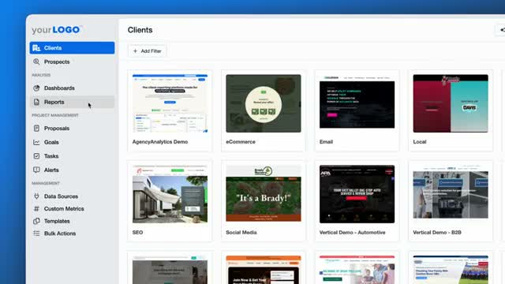Click the Clients page heading
The height and width of the screenshot is (284, 505).
[140, 30]
